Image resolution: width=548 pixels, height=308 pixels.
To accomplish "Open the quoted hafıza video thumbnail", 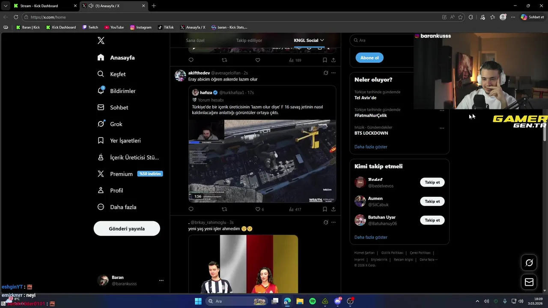I will tap(262, 161).
